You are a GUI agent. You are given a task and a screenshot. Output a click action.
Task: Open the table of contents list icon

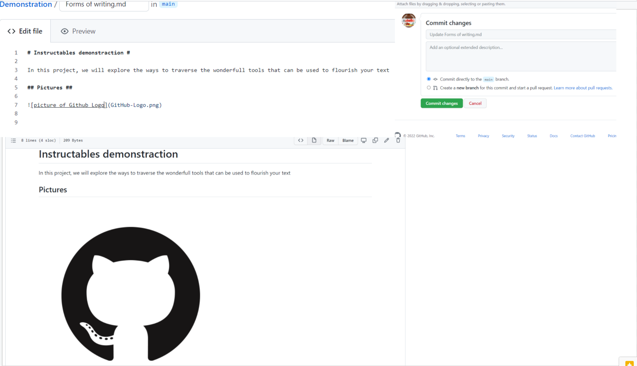coord(13,140)
